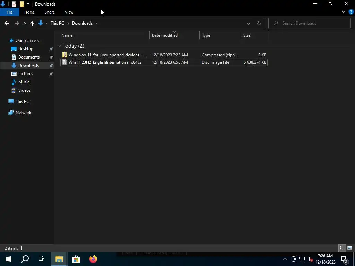Open Music in the navigation pane
Screen dimensions: 355x266
click(x=24, y=82)
